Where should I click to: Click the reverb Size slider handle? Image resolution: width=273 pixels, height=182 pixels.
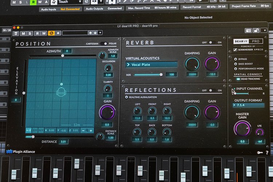click(161, 75)
